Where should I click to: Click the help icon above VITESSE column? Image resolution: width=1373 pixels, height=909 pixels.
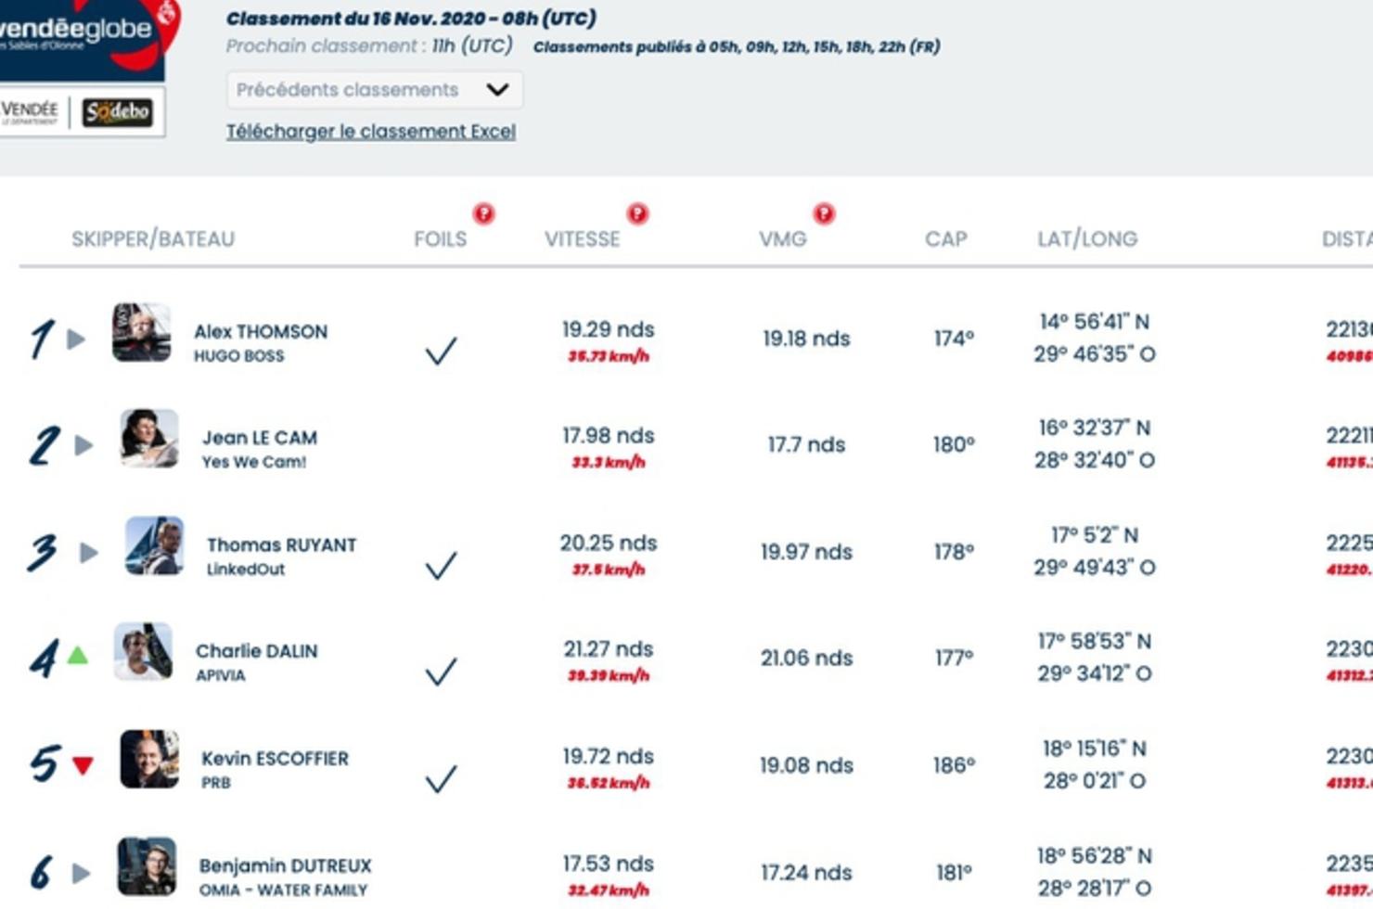tap(637, 213)
